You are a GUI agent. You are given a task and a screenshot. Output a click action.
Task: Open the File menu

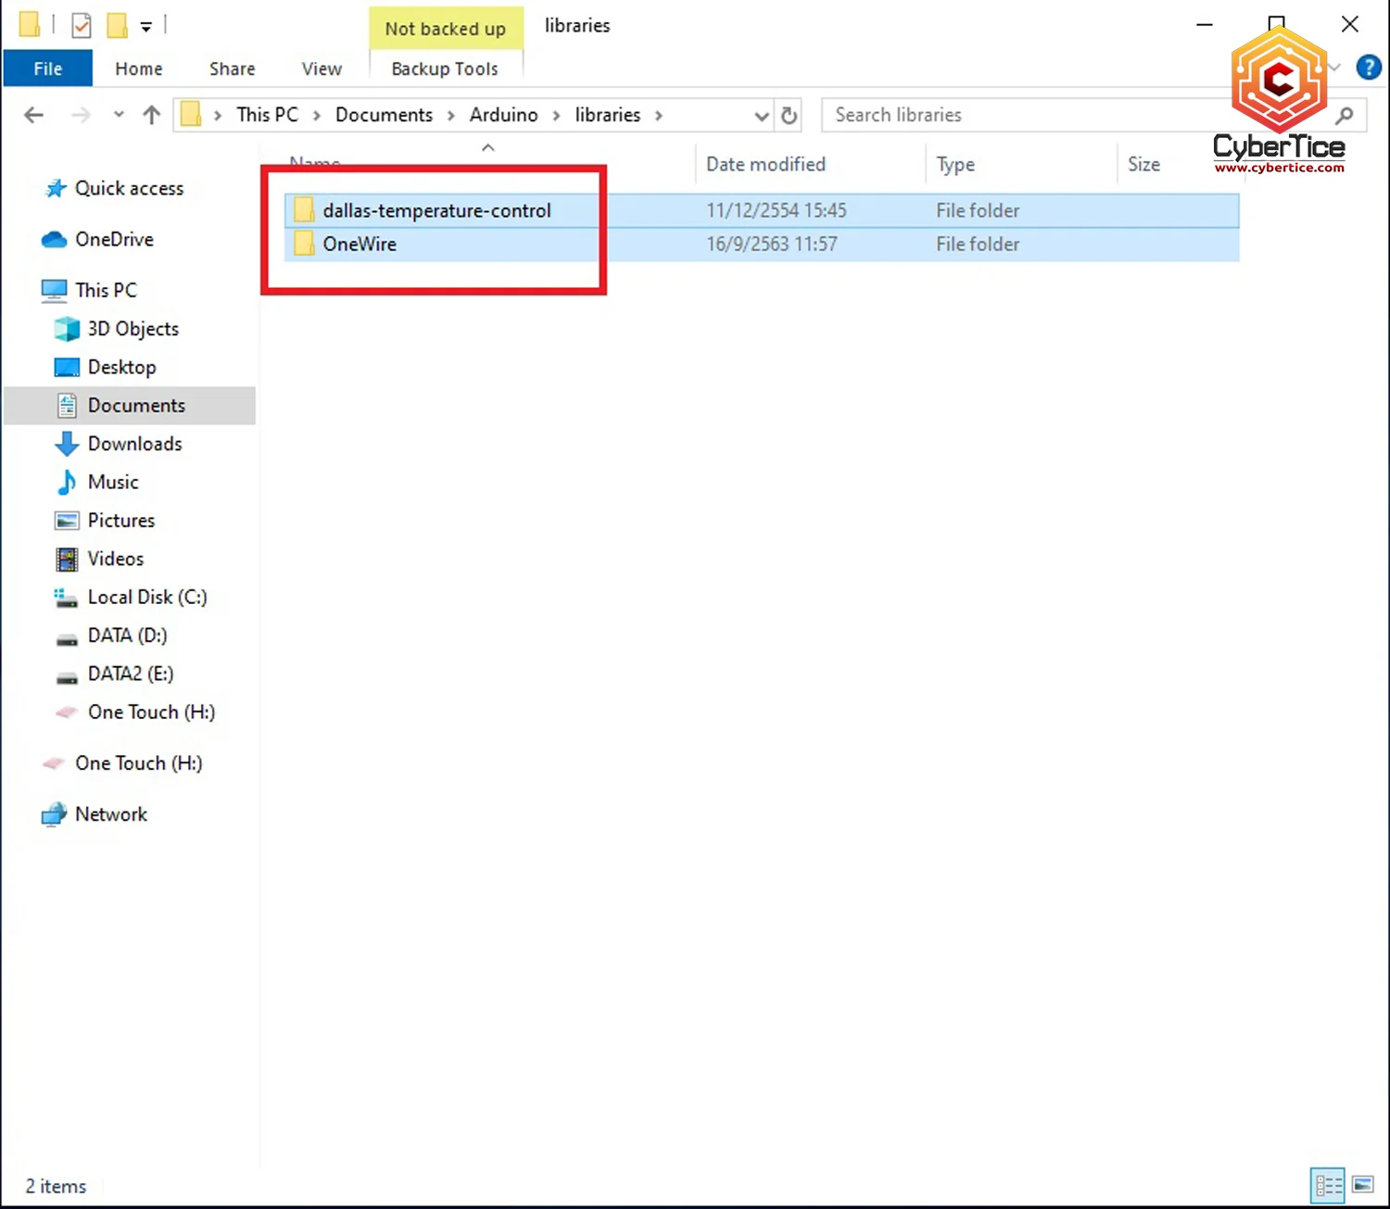[48, 69]
